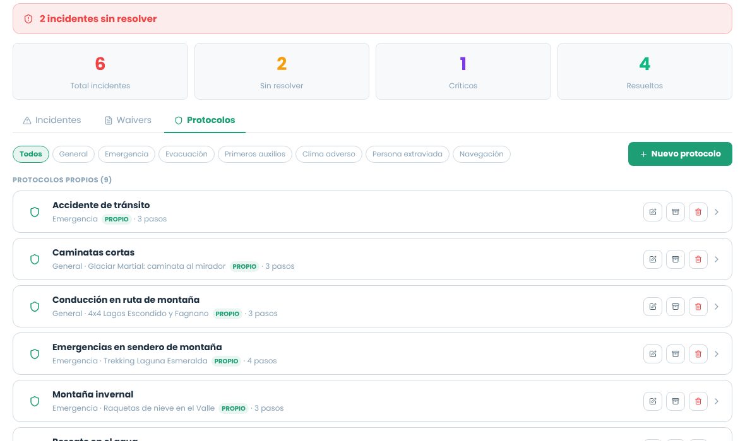The height and width of the screenshot is (441, 745).
Task: Click '4x4 Lagos Escondido y Fagnano' text
Action: coord(148,314)
